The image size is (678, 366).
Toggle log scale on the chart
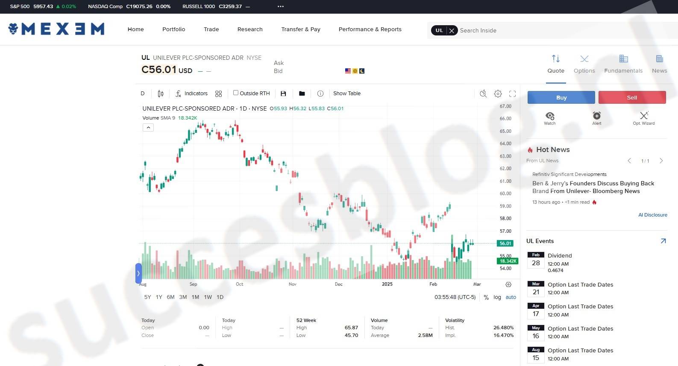point(497,297)
